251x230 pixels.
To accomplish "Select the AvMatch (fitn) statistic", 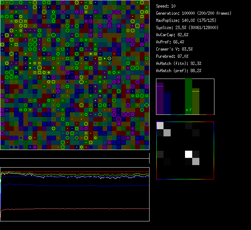I will [x=179, y=64].
